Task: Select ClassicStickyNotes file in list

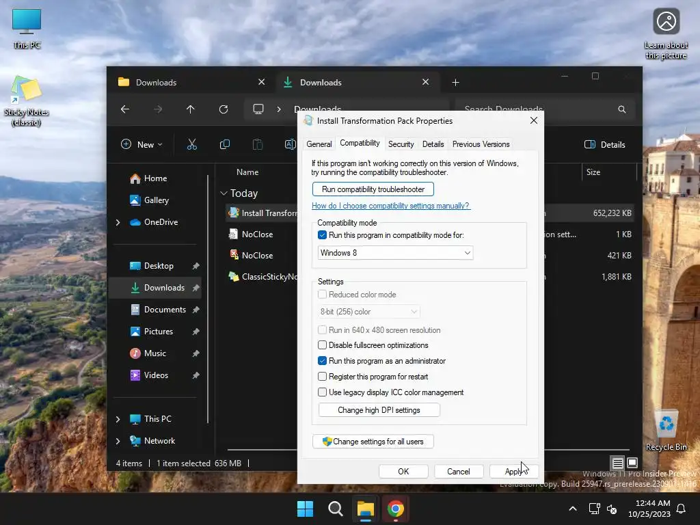Action: coord(262,277)
